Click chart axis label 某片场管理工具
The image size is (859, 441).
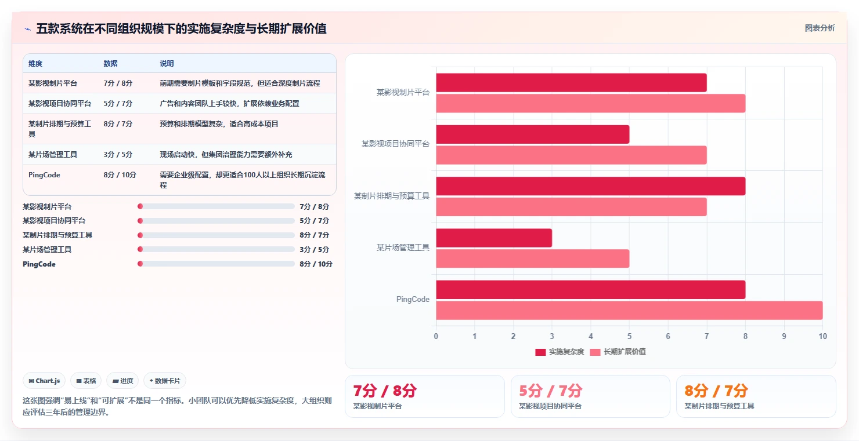(x=403, y=247)
